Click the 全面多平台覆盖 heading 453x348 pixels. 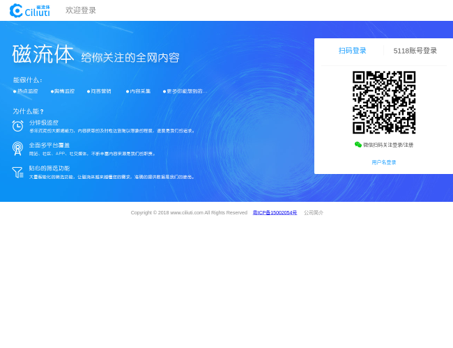coord(49,145)
